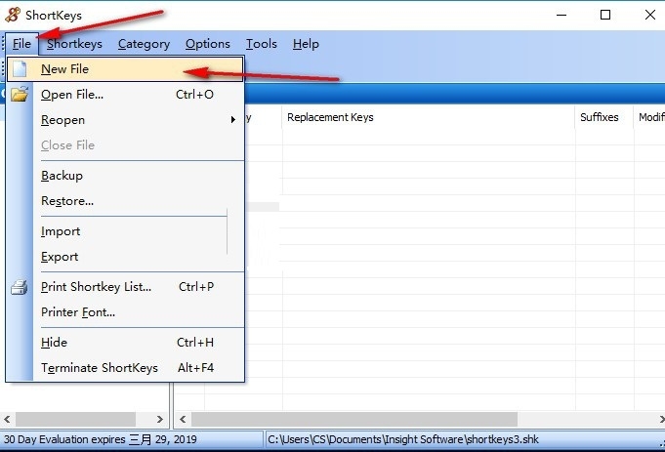Choose Backup from the File menu
665x452 pixels.
point(125,176)
